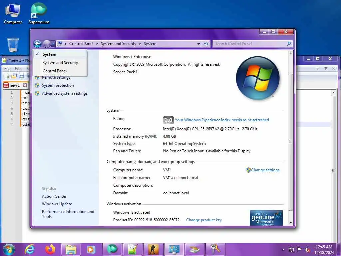Viewport: 341px width, 256px height.
Task: Launch Firefox from taskbar
Action: pyautogui.click(x=50, y=249)
